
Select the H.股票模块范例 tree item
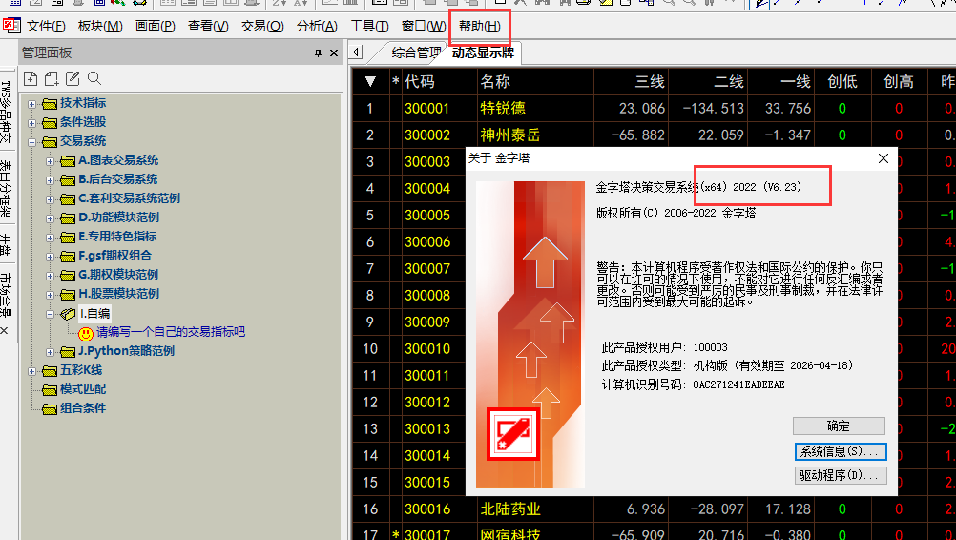click(x=118, y=294)
